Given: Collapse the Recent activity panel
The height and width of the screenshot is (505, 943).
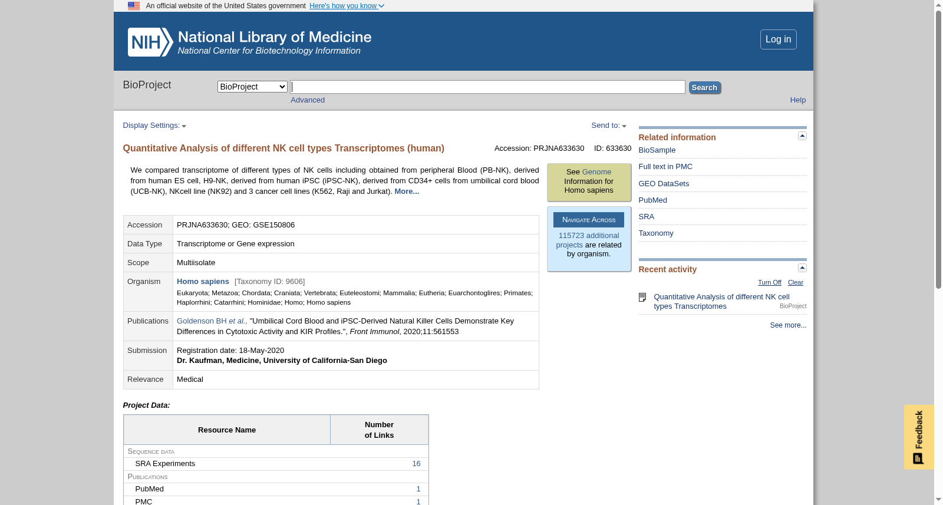Looking at the screenshot, I should (x=802, y=268).
